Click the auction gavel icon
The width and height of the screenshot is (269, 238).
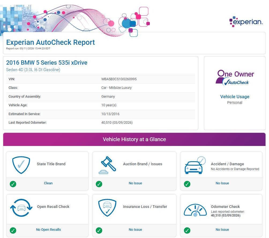(x=107, y=165)
